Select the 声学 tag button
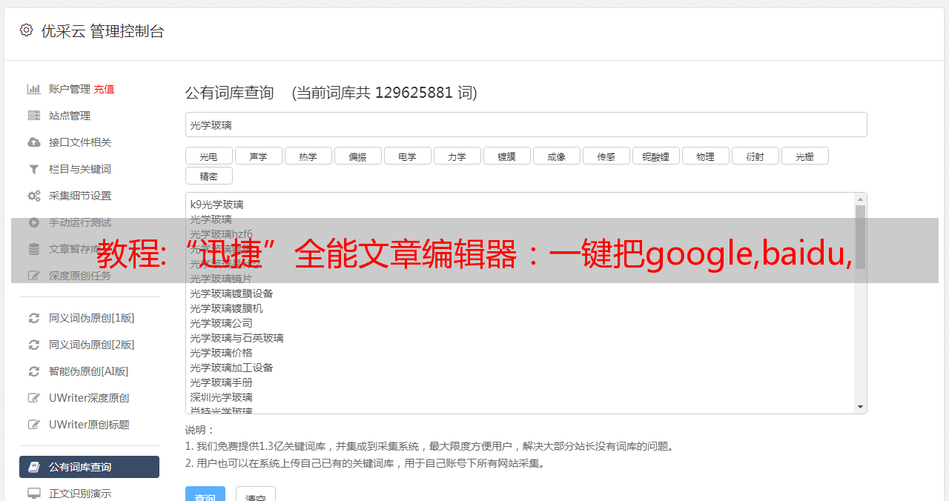The width and height of the screenshot is (949, 501). 258,156
